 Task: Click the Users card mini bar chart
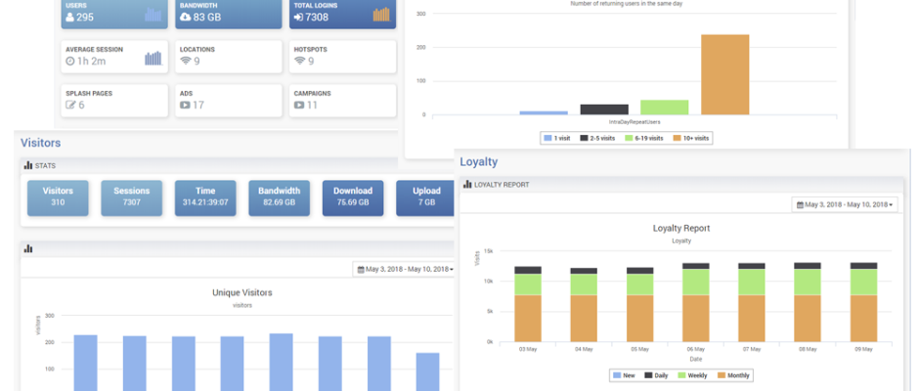point(153,15)
